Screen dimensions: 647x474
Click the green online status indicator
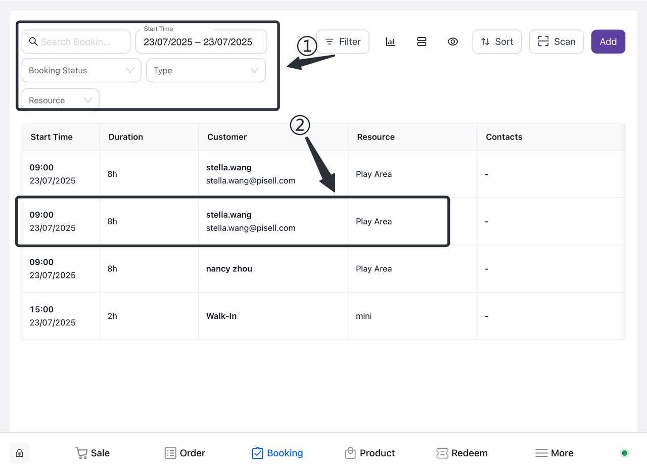624,453
